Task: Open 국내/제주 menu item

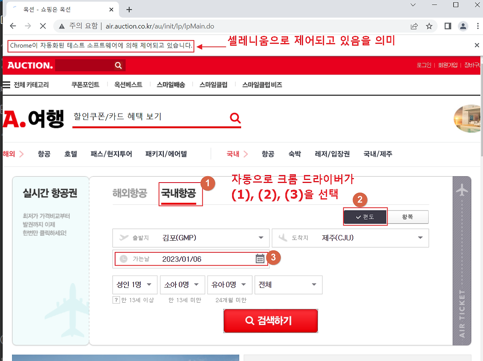Action: pyautogui.click(x=378, y=154)
